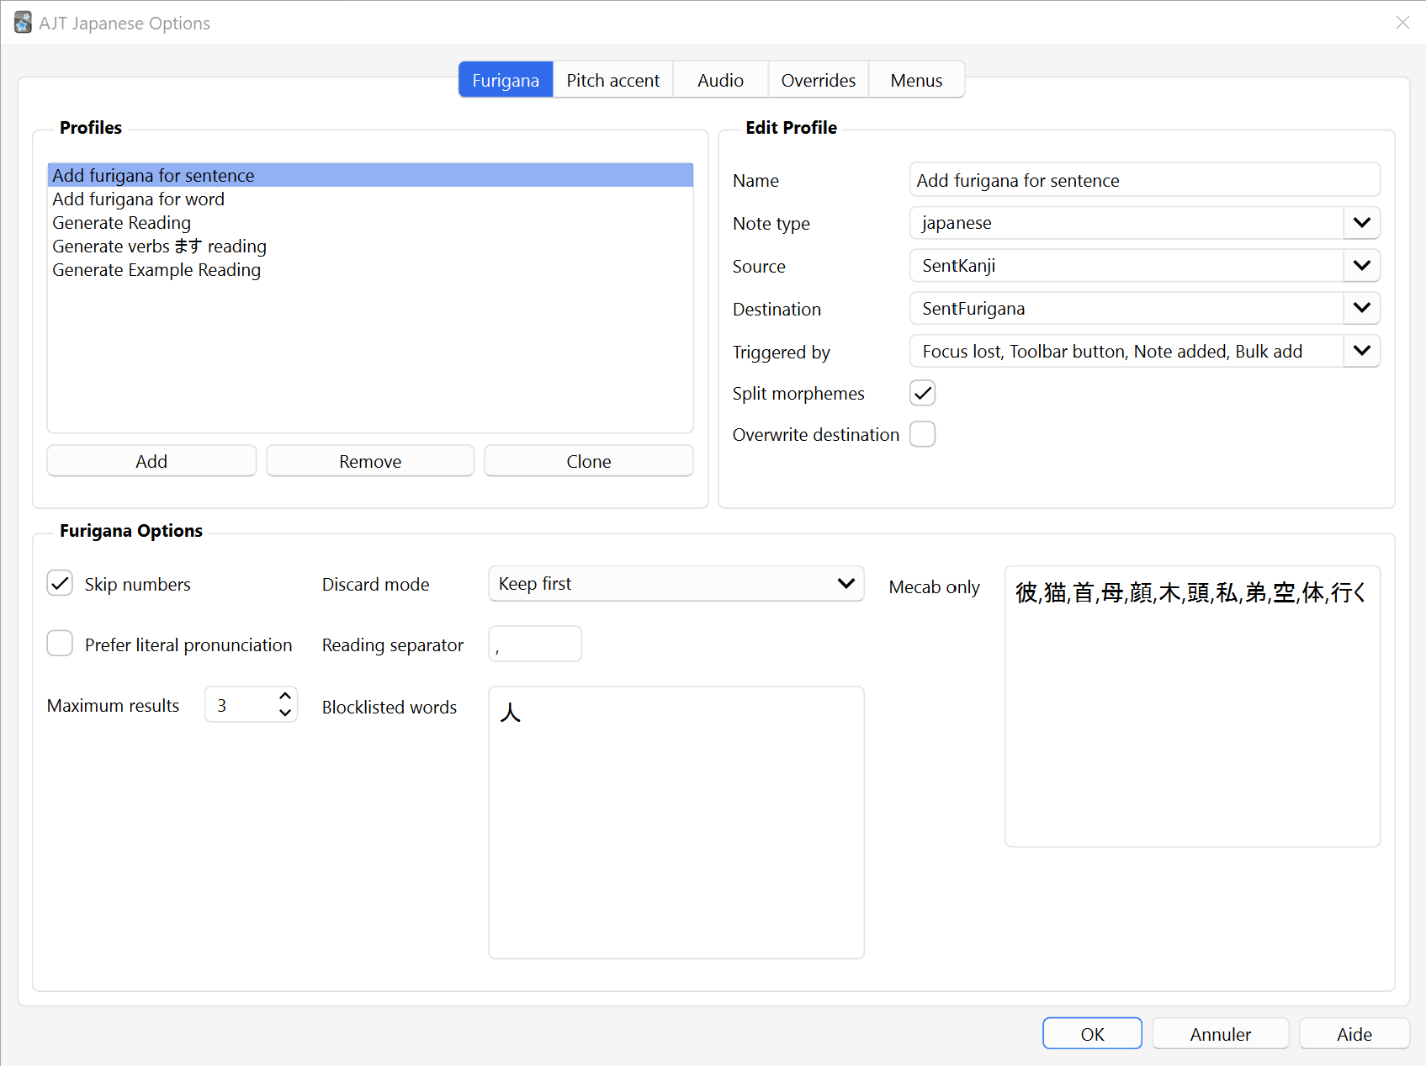The height and width of the screenshot is (1066, 1426).
Task: Switch to the Audio tab
Action: [721, 80]
